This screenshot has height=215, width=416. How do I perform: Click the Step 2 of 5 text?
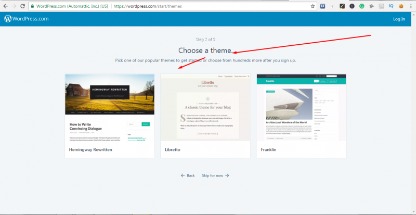pyautogui.click(x=205, y=40)
